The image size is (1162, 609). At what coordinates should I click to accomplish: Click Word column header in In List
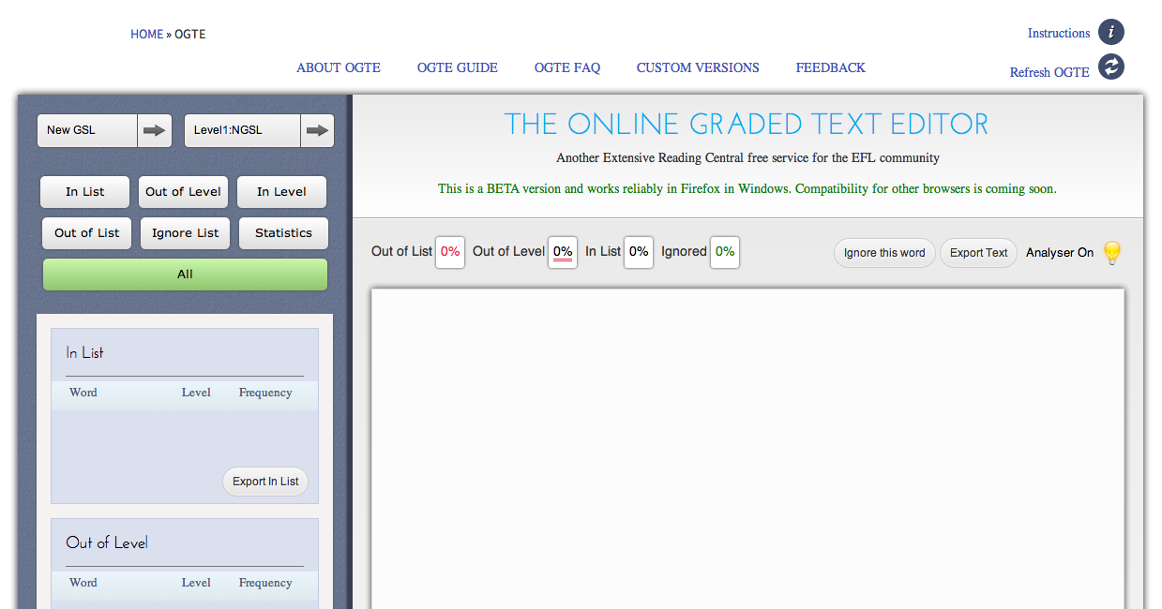[x=83, y=393]
